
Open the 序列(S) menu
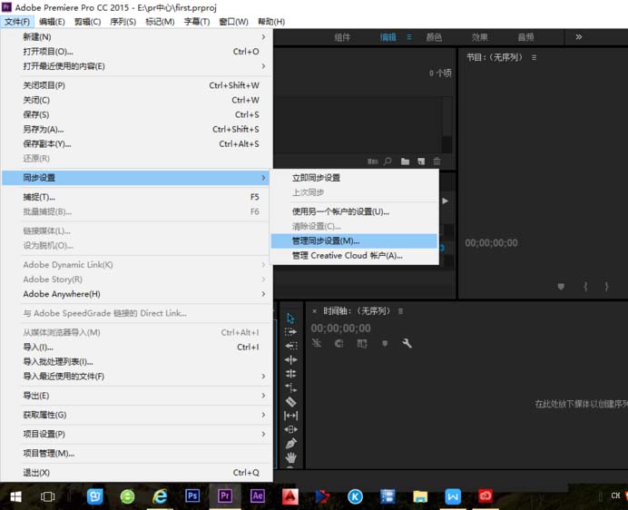(123, 22)
